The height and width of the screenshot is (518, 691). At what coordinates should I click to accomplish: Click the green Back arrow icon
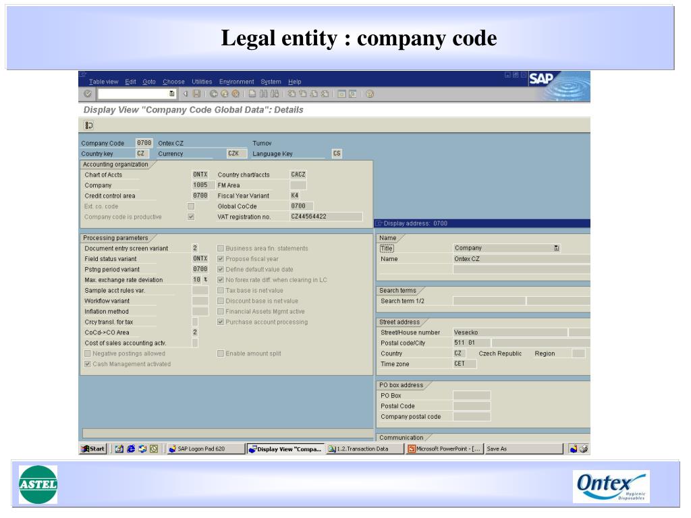pyautogui.click(x=214, y=94)
